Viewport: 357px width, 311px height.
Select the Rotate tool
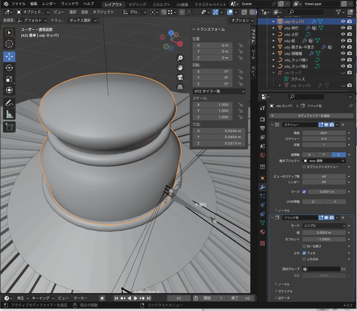tap(9, 68)
